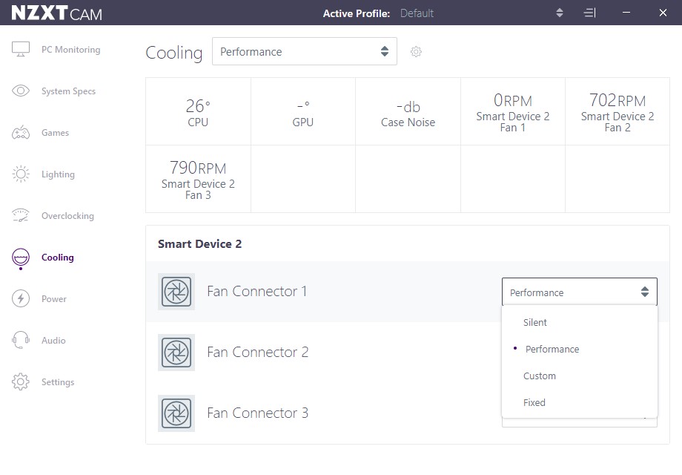Click the NZXT CAM logo
This screenshot has width=682, height=475.
56,13
